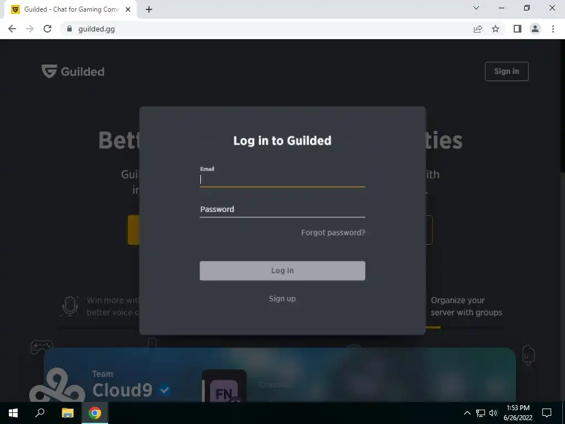The image size is (565, 424).
Task: Open the share page icon
Action: (478, 29)
